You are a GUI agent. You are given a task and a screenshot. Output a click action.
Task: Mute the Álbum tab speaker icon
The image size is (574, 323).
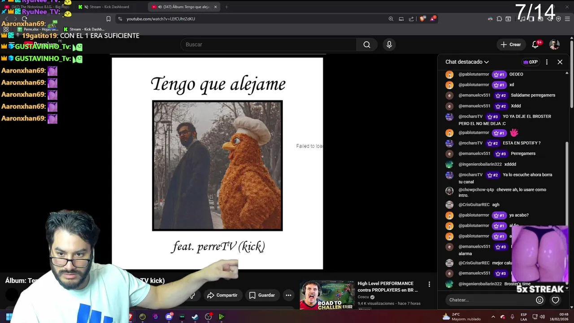(x=160, y=7)
